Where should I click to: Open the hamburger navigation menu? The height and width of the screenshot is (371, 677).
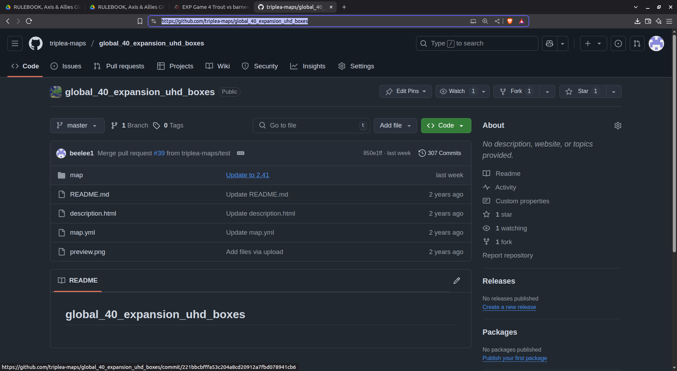click(15, 43)
